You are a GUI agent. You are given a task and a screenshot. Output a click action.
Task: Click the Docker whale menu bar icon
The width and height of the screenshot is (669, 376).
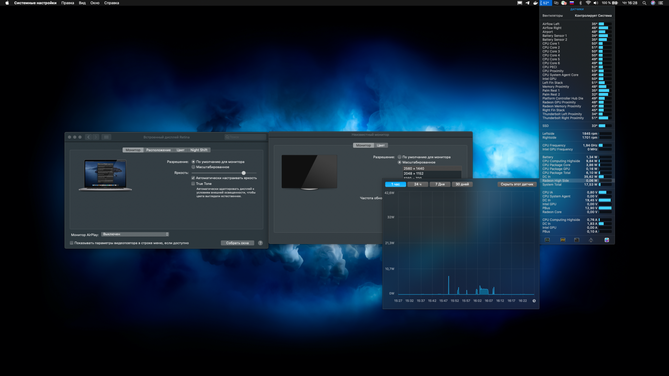click(536, 3)
